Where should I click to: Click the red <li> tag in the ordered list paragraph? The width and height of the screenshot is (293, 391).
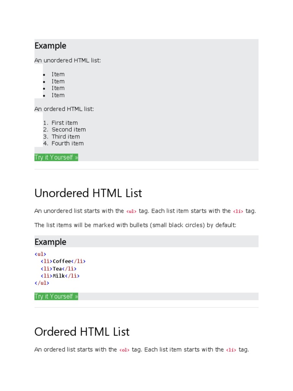231,350
